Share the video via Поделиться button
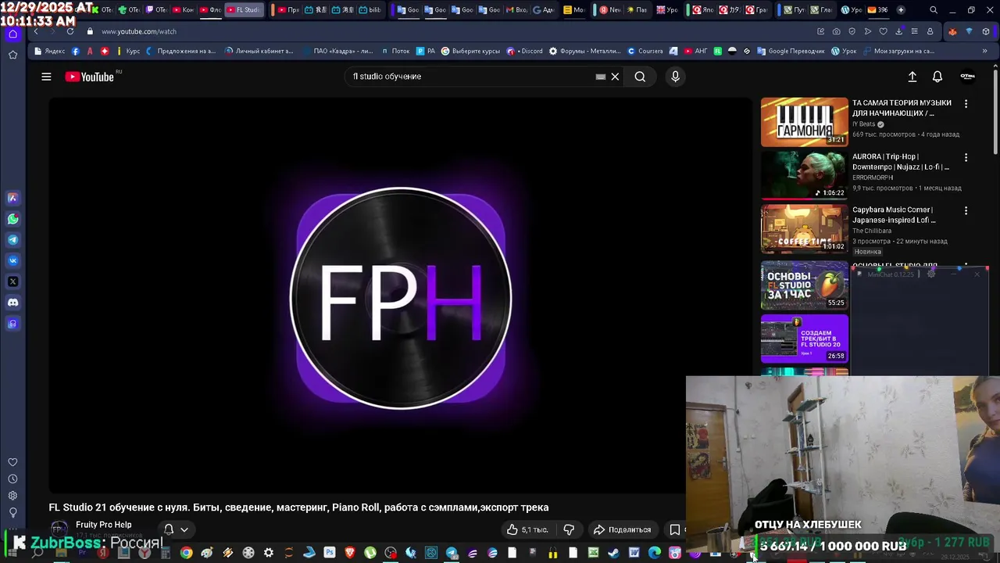 coord(622,529)
